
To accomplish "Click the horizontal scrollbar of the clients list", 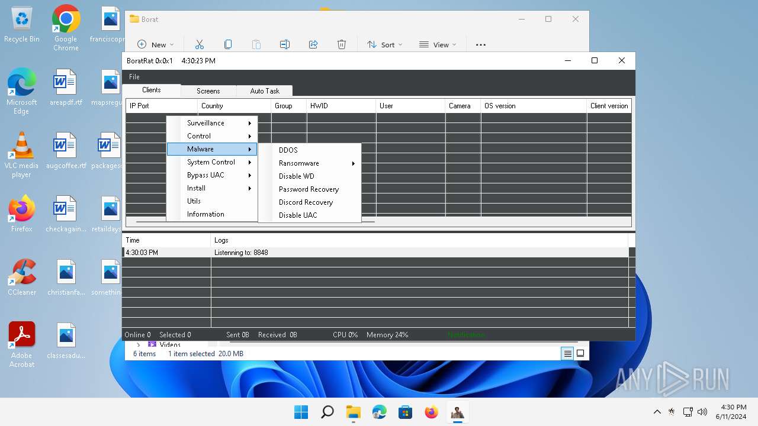I will click(255, 222).
